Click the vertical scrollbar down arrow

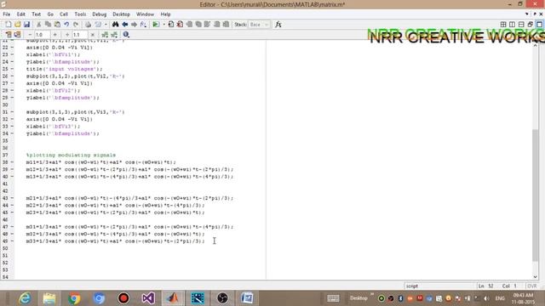(536, 276)
